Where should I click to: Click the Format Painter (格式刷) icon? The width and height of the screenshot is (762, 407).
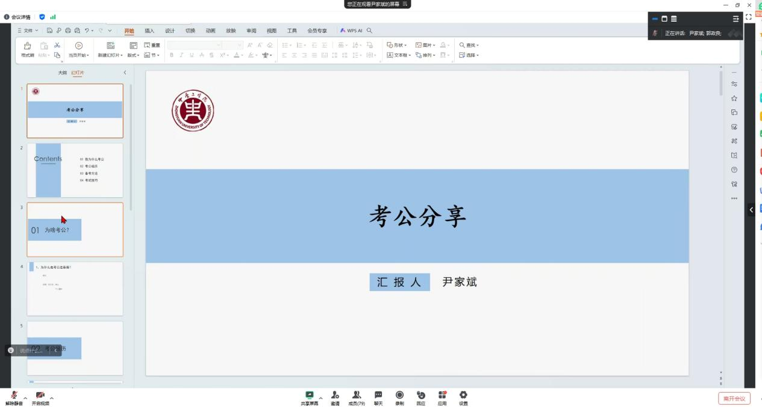pyautogui.click(x=27, y=46)
